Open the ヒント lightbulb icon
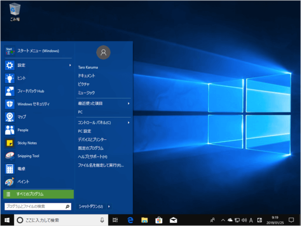301x226 pixels. [x=9, y=78]
